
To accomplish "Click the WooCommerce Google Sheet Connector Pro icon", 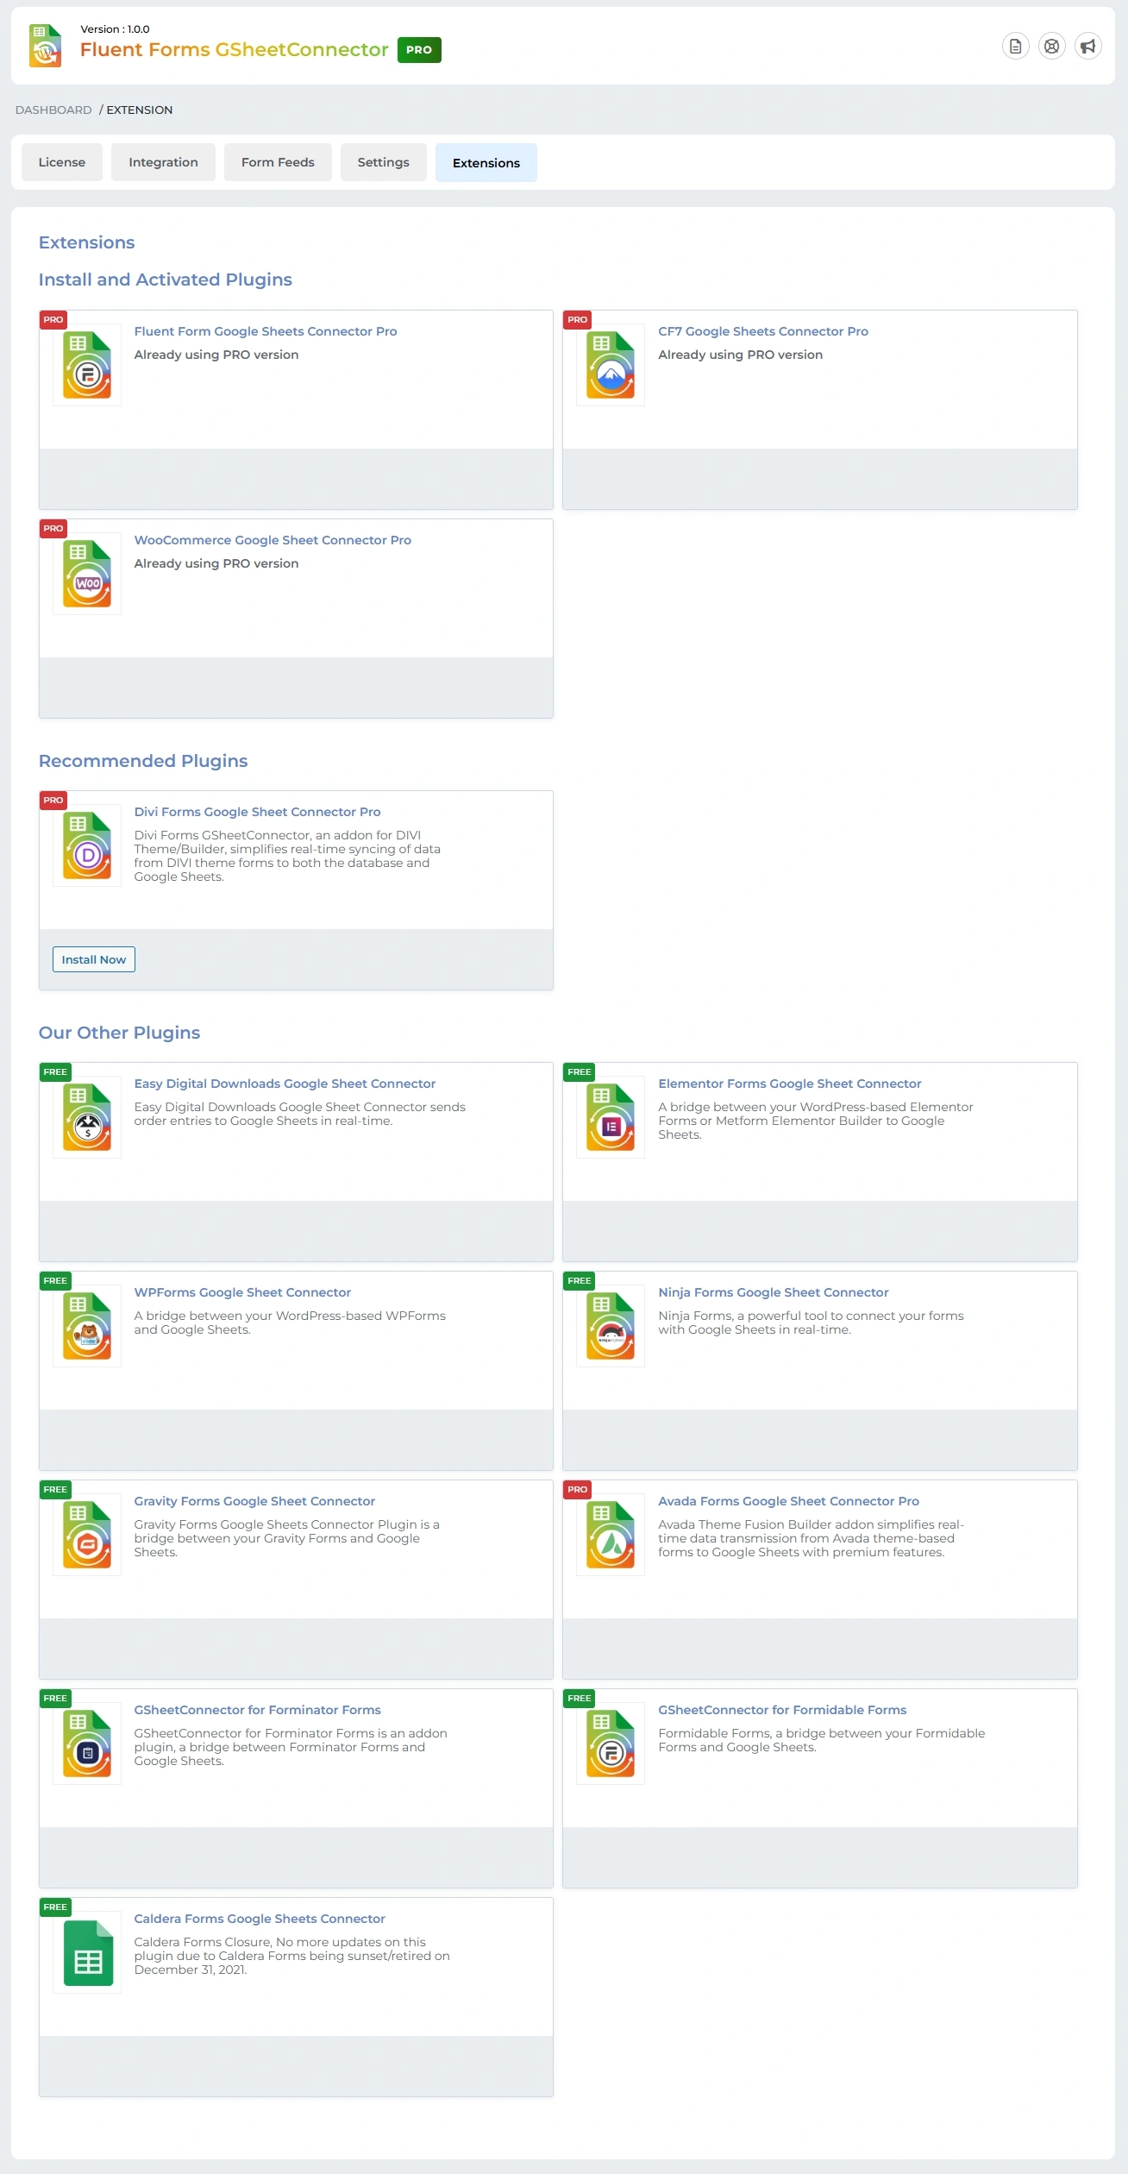I will [87, 574].
